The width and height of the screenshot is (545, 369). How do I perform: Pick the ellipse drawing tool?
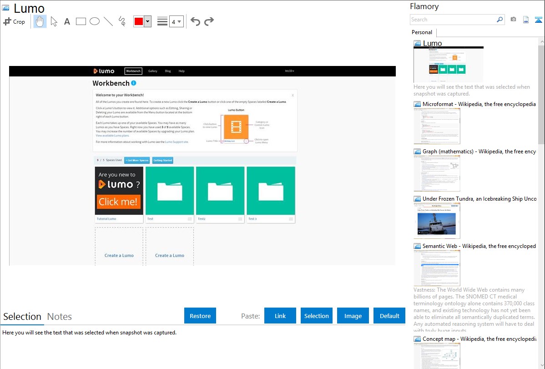(95, 21)
